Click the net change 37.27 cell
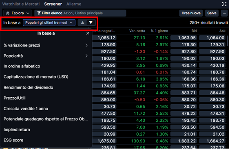The image size is (230, 154). point(139,93)
